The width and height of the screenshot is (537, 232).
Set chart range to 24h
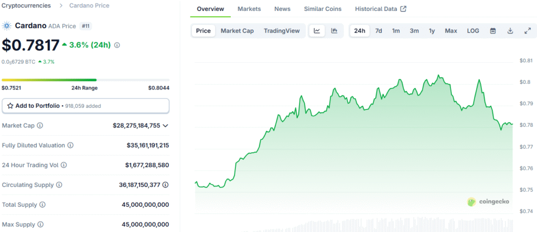[360, 31]
